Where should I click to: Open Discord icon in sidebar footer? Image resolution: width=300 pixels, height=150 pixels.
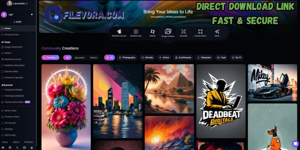2,148
